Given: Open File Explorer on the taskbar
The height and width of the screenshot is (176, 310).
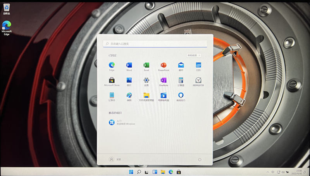Looking at the screenshot, I should tap(163, 172).
